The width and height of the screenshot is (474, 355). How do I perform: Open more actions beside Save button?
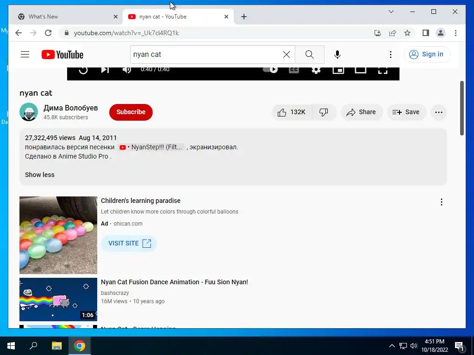(x=439, y=112)
